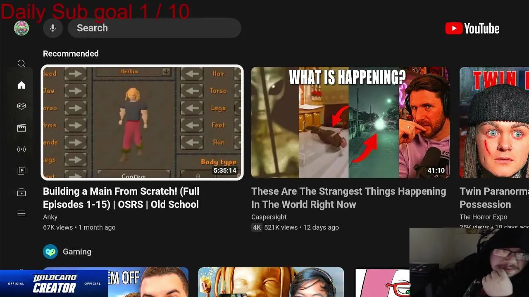
Task: Click the 4K quality badge
Action: click(257, 227)
